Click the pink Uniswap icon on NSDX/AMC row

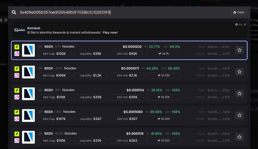click(x=17, y=119)
